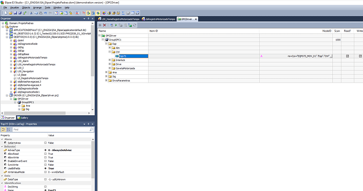363x191 pixels.
Task: Close the OPCDriver tab
Action: (196, 19)
